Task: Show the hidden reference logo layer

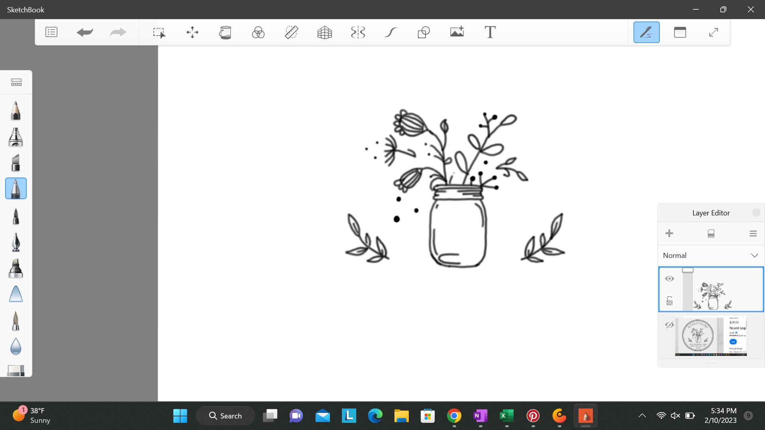Action: (x=669, y=325)
